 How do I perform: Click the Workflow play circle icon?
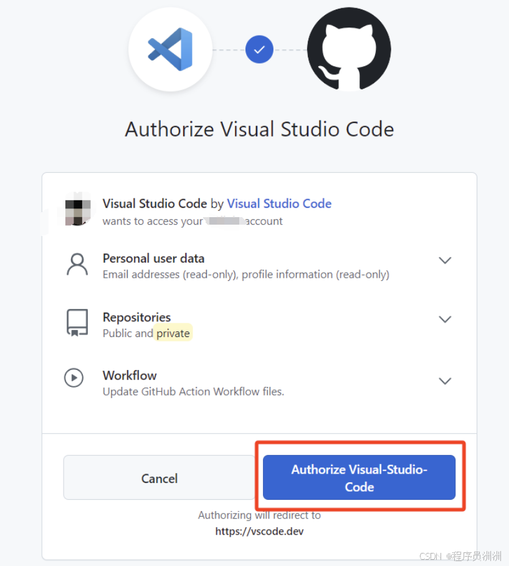tap(74, 378)
